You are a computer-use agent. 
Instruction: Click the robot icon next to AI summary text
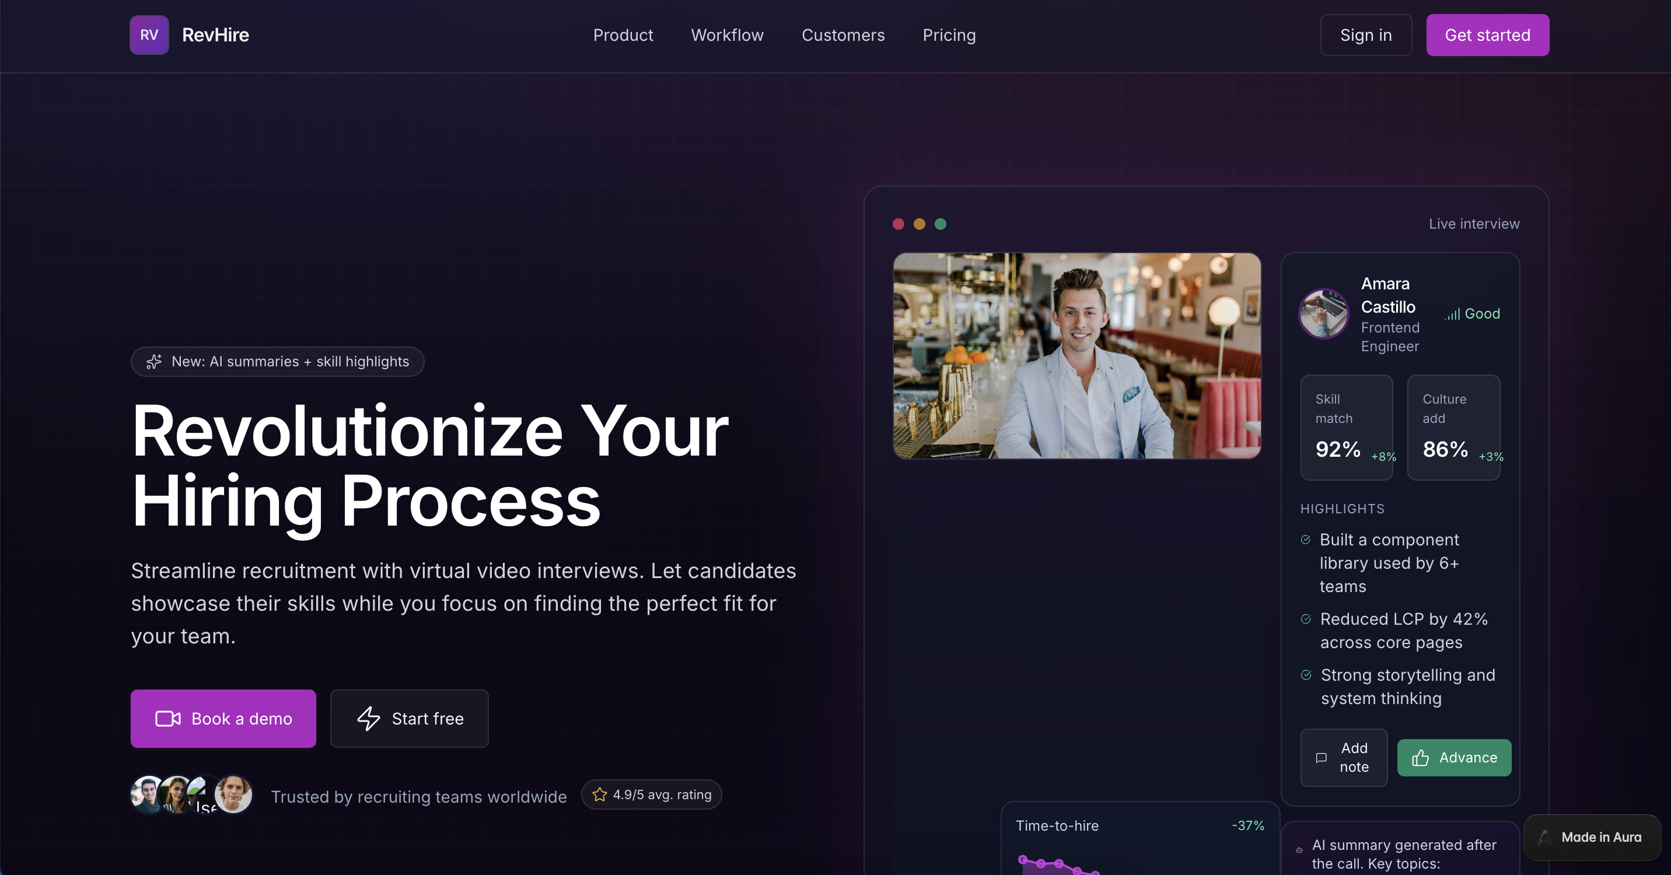1299,850
